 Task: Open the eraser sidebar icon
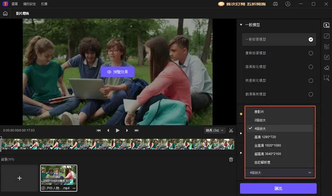tap(327, 68)
